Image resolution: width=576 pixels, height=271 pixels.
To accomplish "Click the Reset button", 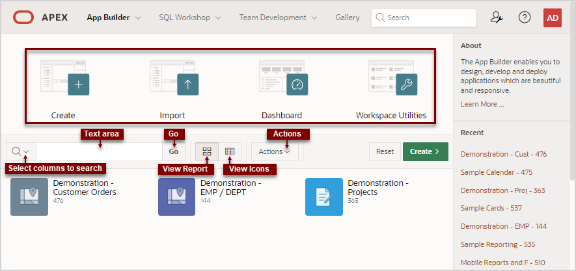I will point(385,151).
